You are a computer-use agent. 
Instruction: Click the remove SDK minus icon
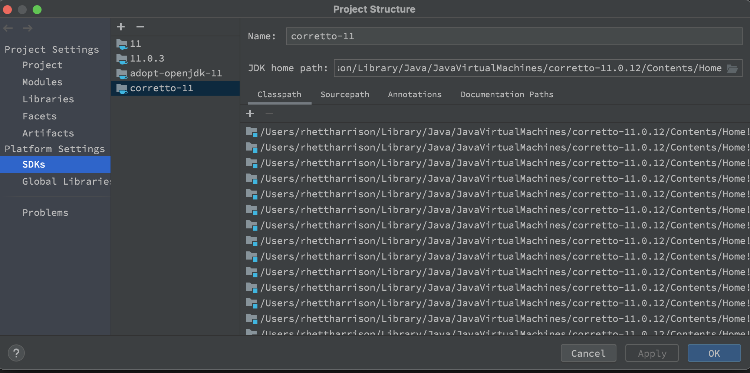point(140,27)
